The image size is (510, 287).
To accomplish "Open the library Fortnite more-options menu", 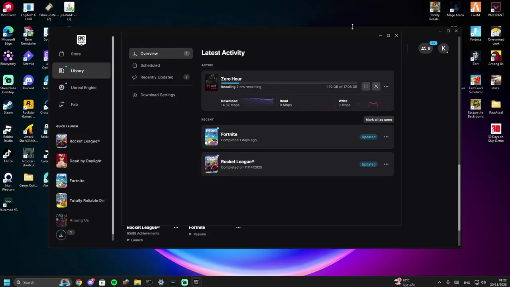I will pyautogui.click(x=238, y=227).
